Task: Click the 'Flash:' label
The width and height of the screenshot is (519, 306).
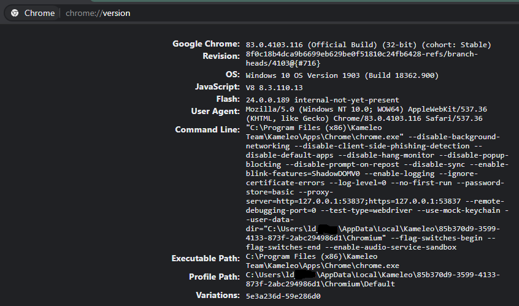Action: point(228,99)
